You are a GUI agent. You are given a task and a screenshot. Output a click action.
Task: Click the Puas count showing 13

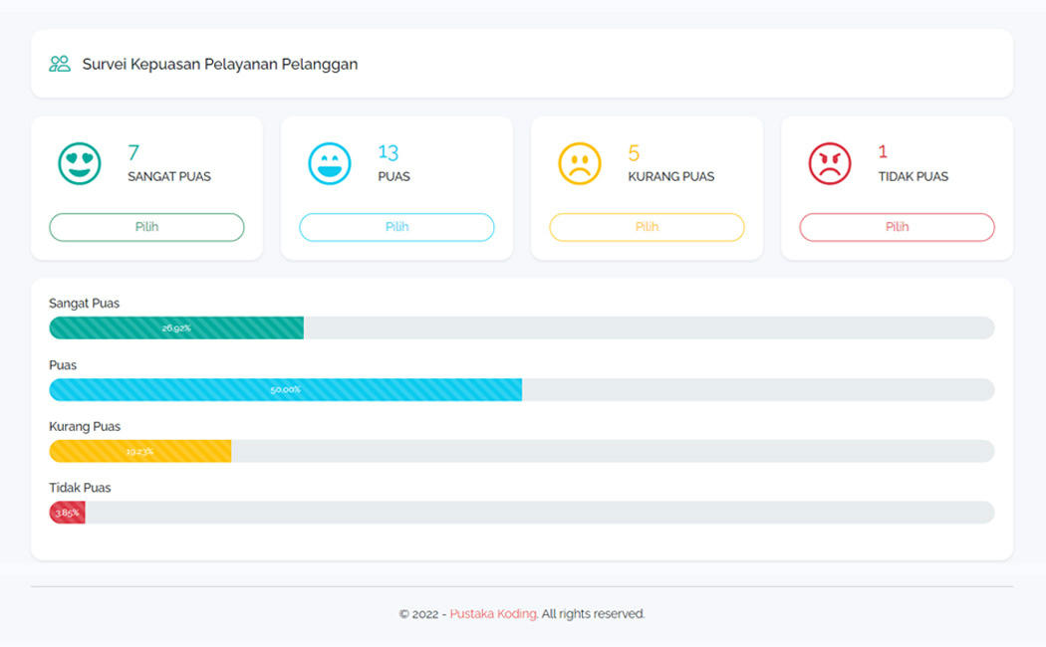coord(389,152)
